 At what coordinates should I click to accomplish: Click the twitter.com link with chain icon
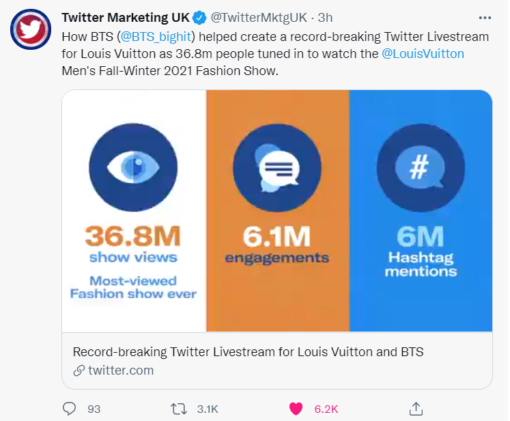(113, 371)
